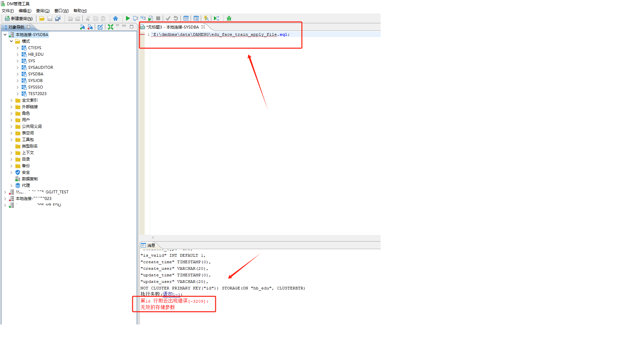Click the edit pencil icon in navigator

tap(100, 27)
